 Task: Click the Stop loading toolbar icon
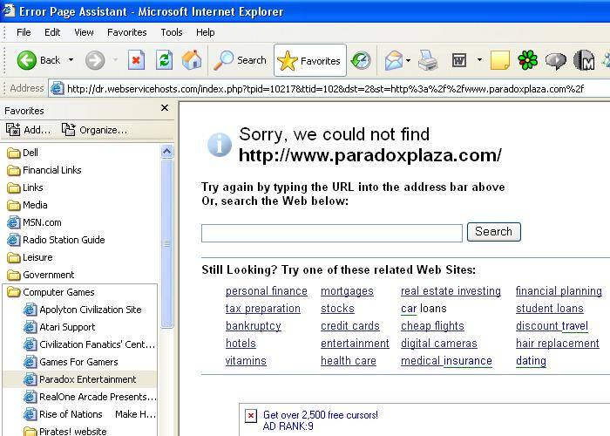(x=136, y=60)
